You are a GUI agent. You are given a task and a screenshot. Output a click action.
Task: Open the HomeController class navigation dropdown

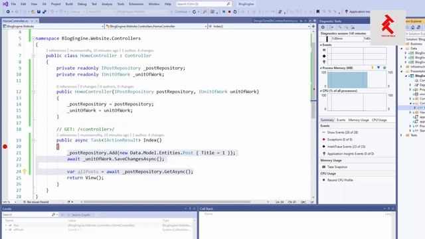[156, 27]
